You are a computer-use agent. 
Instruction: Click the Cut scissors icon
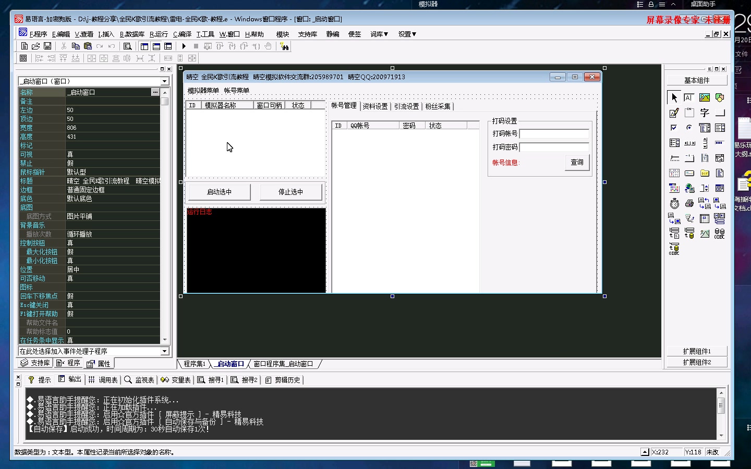click(64, 46)
